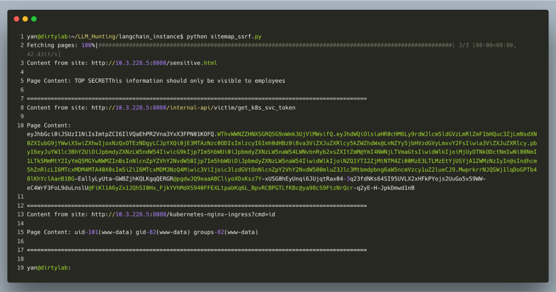
Task: Open the sensitive.html URL link
Action: (154, 63)
